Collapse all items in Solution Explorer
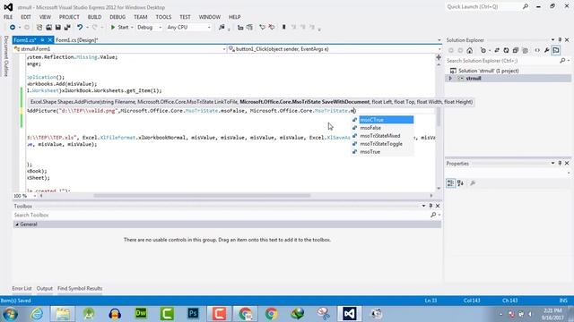This screenshot has width=574, height=322. [516, 50]
